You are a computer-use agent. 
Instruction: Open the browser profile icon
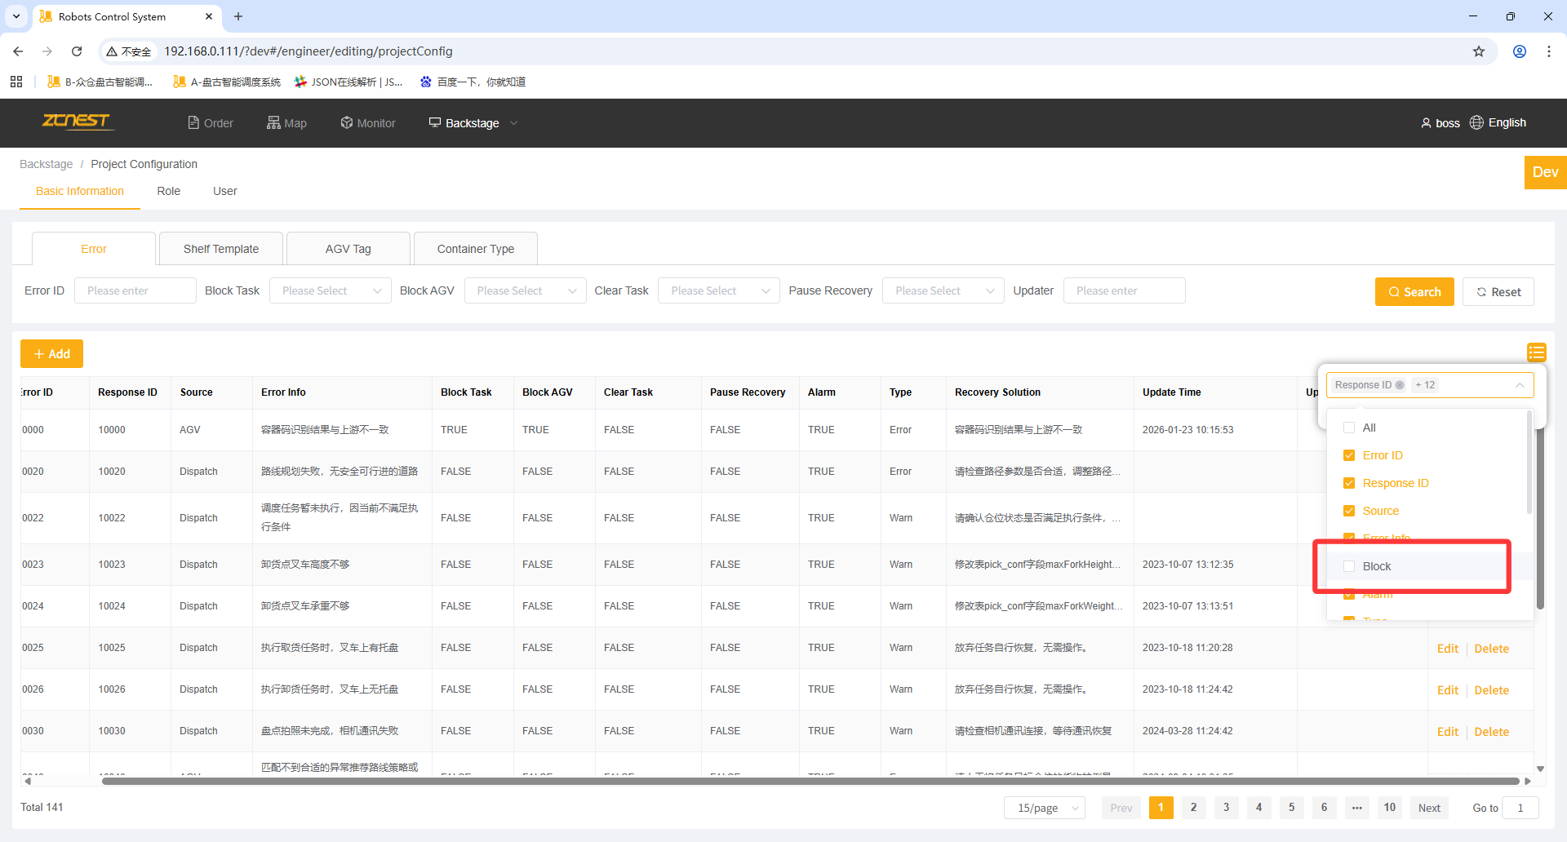[1520, 51]
